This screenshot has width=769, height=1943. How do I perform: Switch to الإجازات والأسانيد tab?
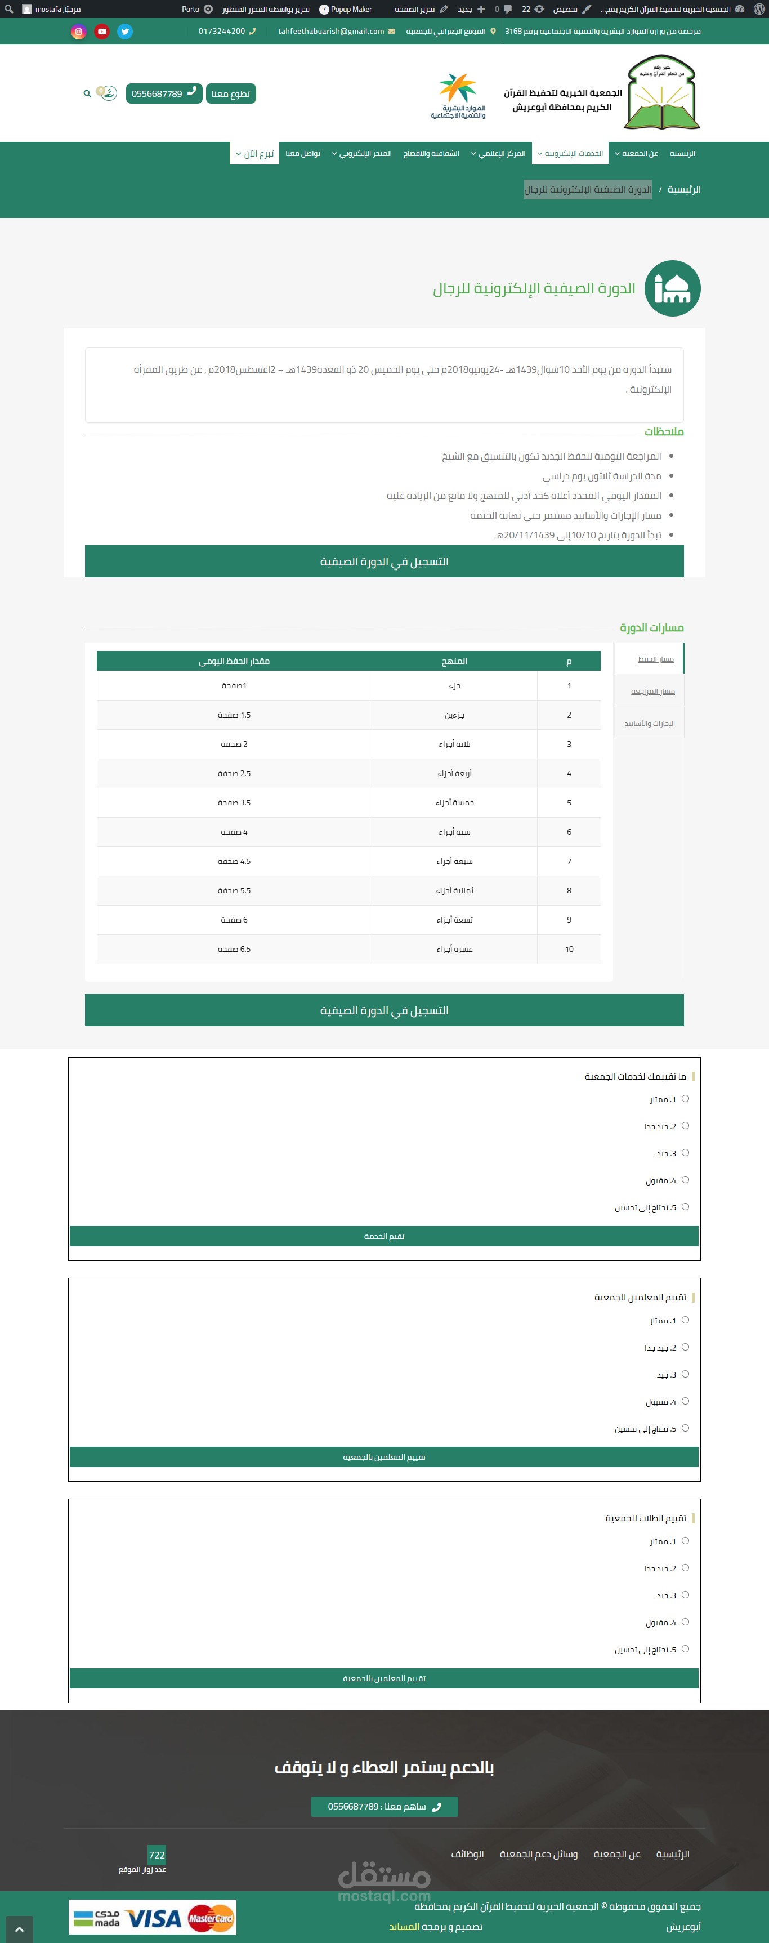coord(649,723)
